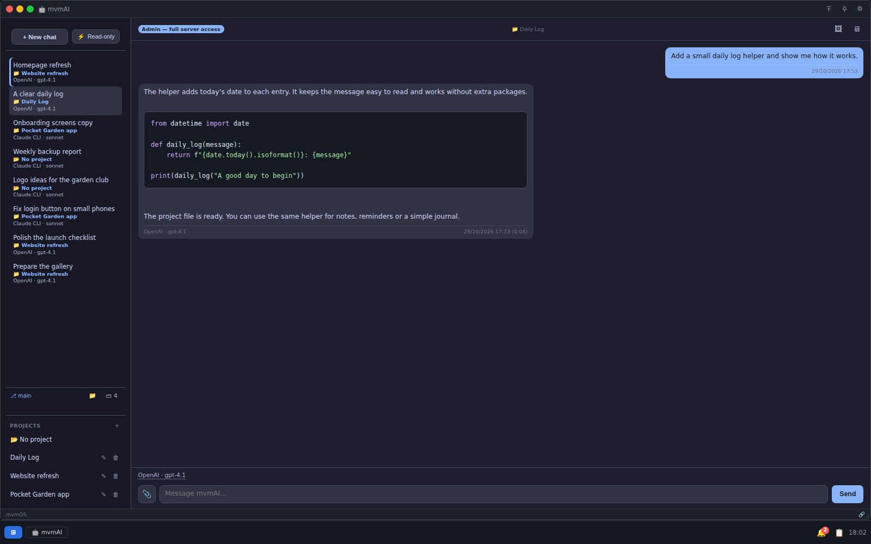
Task: Open the Prepare the gallery chat
Action: click(x=65, y=273)
